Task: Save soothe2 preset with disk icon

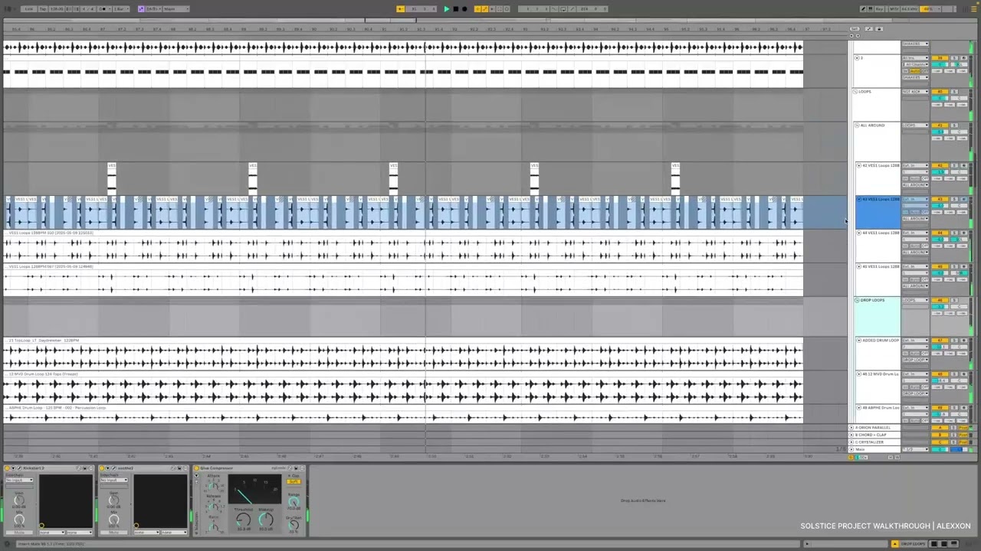Action: point(179,468)
